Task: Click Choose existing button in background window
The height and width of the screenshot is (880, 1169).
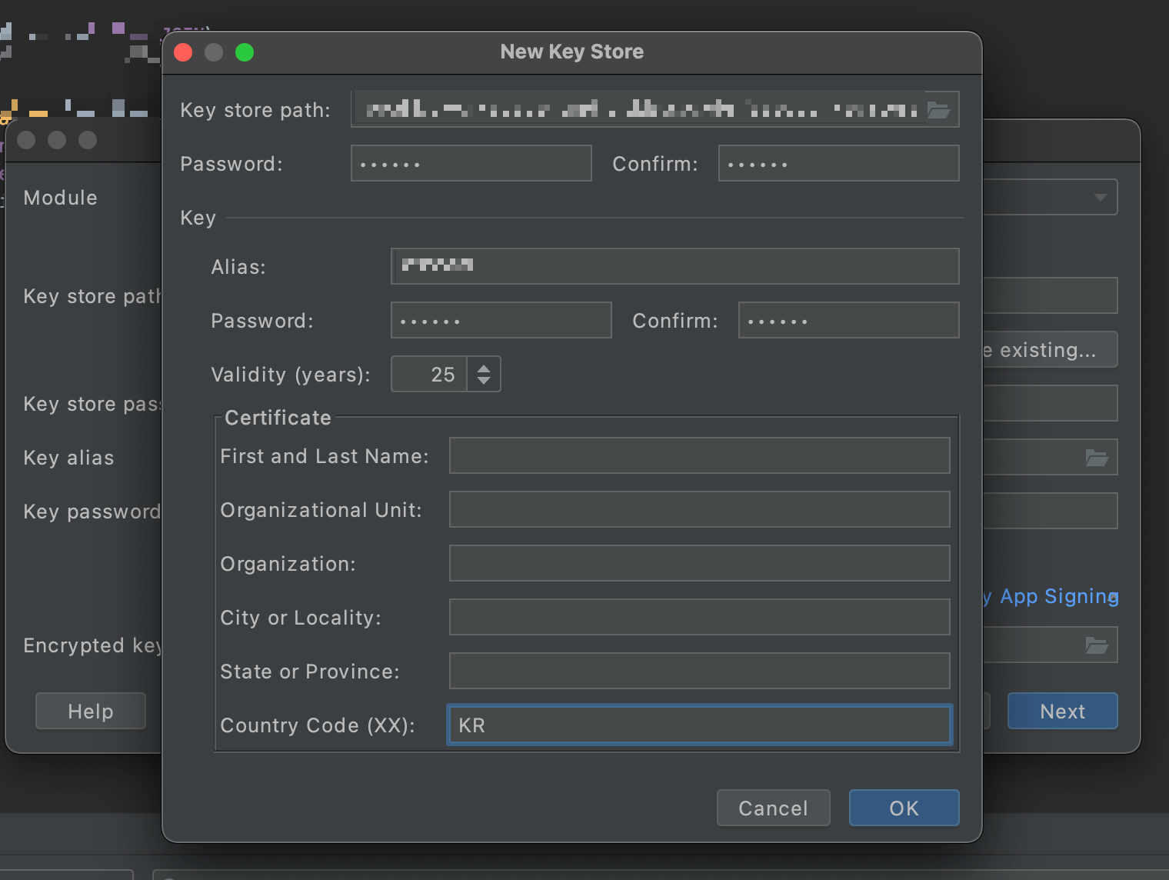Action: pyautogui.click(x=1049, y=350)
